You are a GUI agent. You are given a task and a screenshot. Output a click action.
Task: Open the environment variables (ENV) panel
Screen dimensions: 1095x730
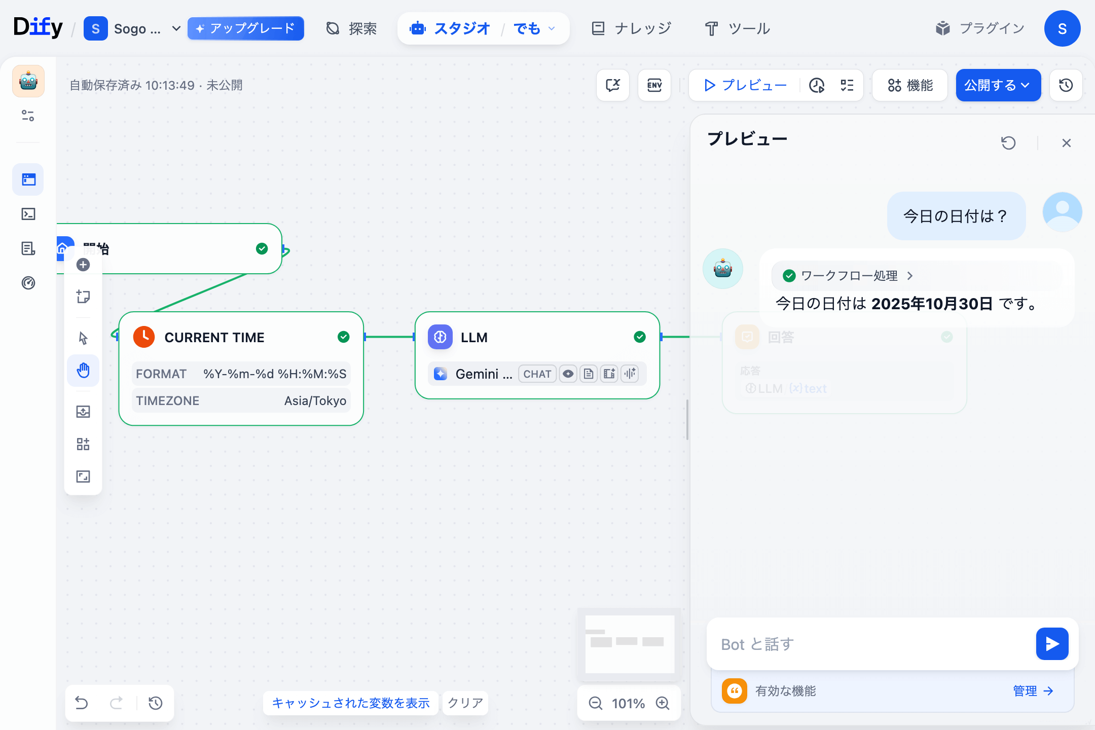click(x=654, y=85)
